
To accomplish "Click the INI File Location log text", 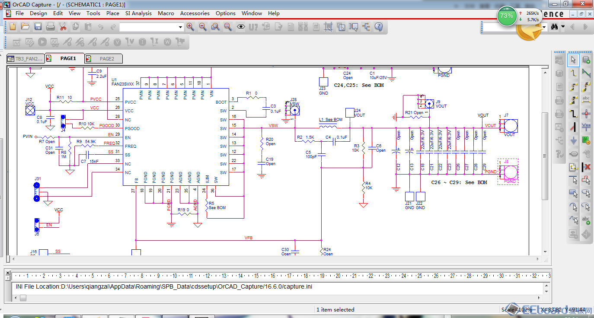I will pyautogui.click(x=164, y=286).
